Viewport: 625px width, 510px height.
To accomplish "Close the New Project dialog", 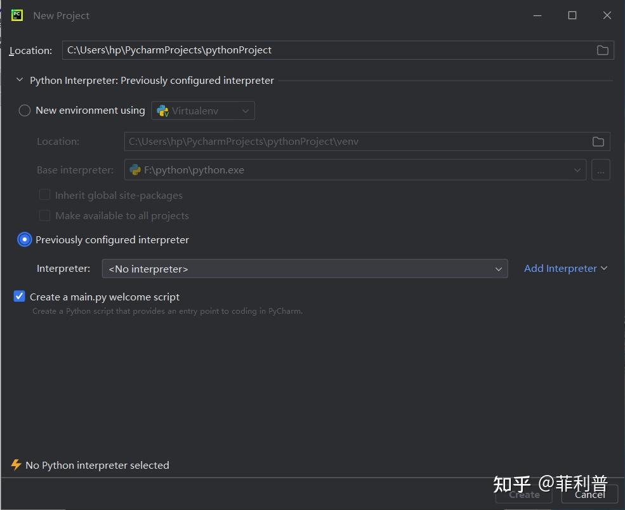I will 607,16.
